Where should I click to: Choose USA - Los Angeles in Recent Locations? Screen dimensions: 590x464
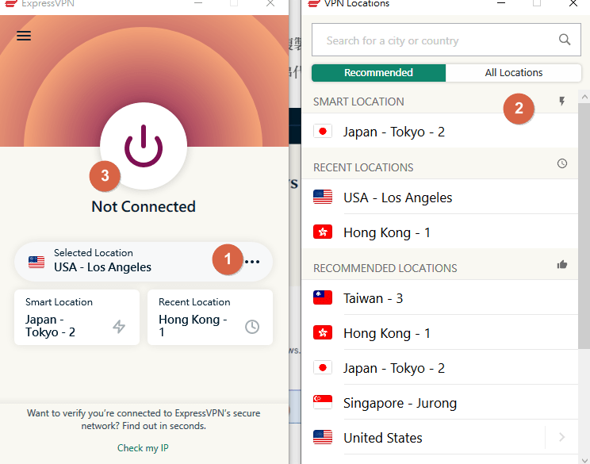click(440, 197)
